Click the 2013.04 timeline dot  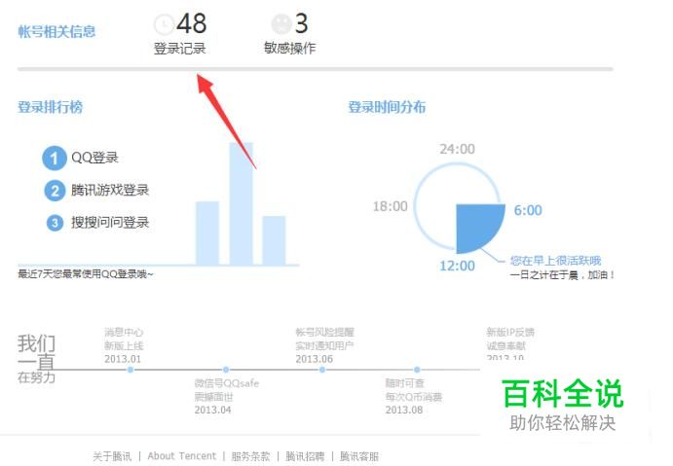226,370
